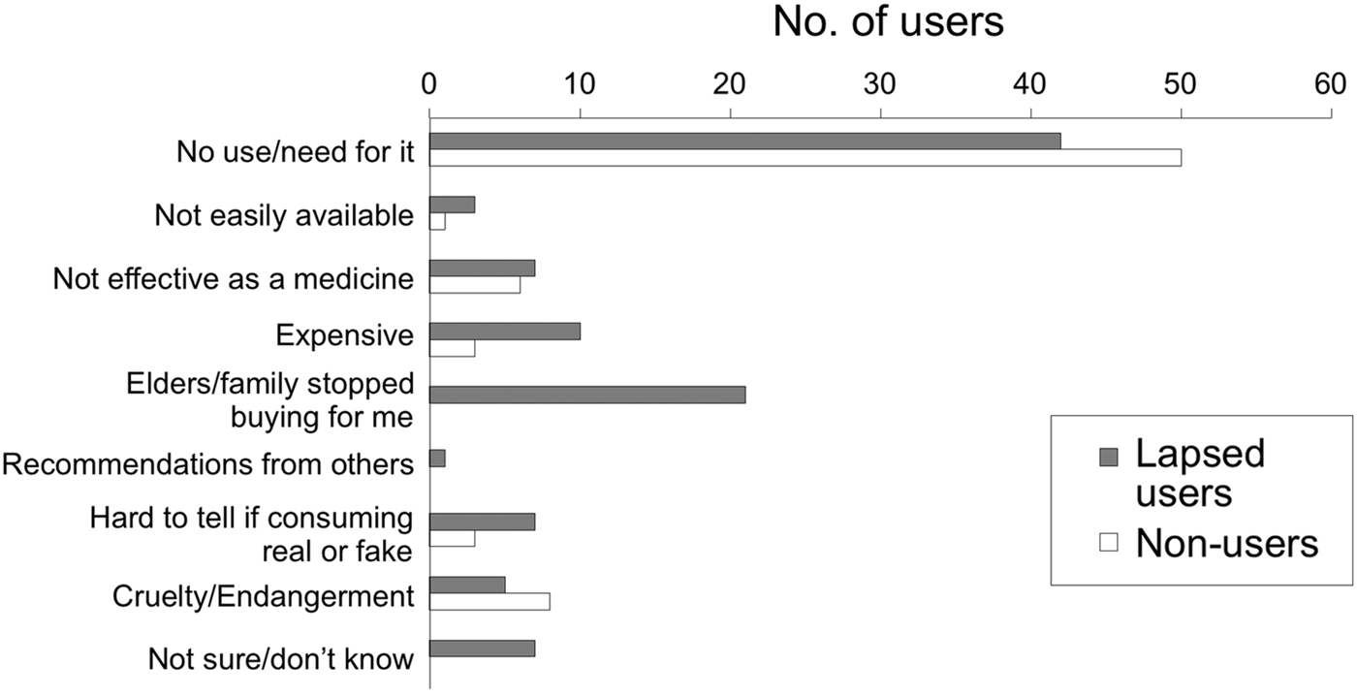This screenshot has width=1357, height=697.
Task: Click the "Not easily available" category label
Action: pyautogui.click(x=284, y=214)
